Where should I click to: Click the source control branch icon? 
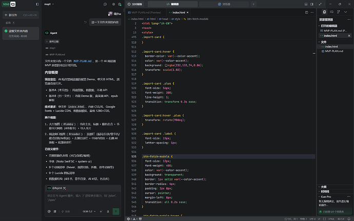[x=339, y=12]
